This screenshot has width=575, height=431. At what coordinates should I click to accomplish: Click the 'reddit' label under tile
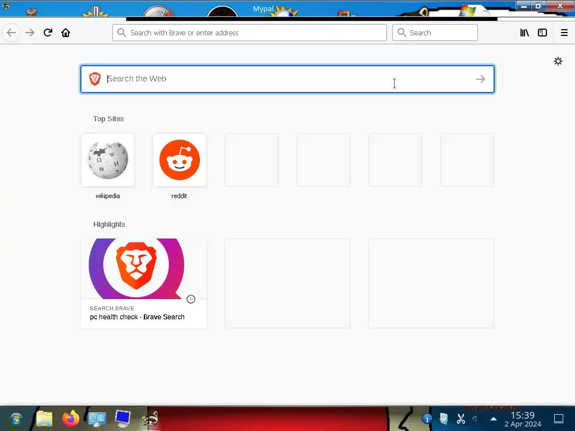tap(179, 196)
